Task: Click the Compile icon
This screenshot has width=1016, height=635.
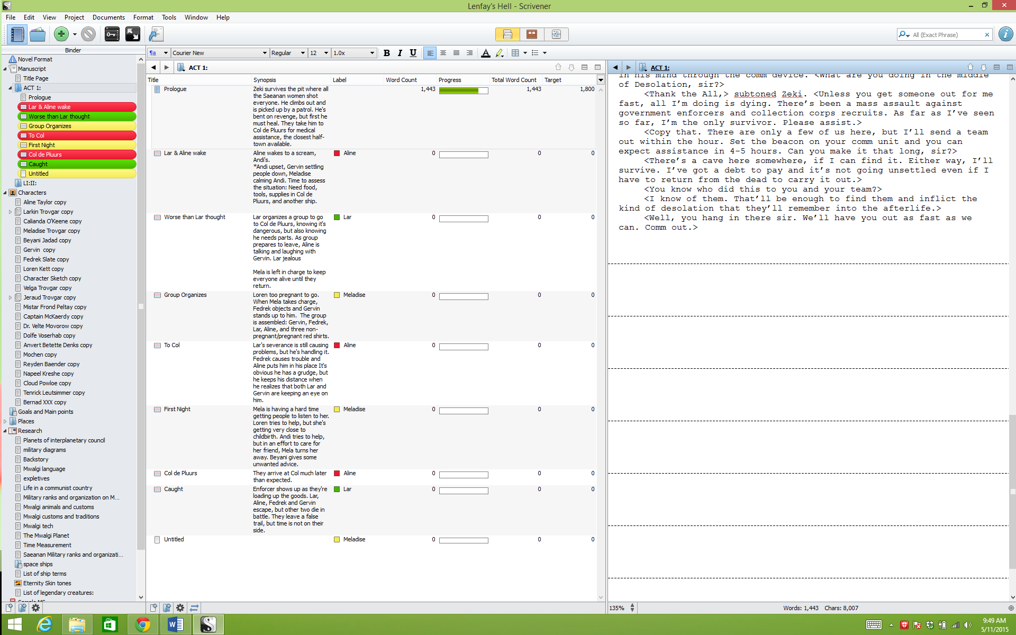Action: pyautogui.click(x=156, y=34)
